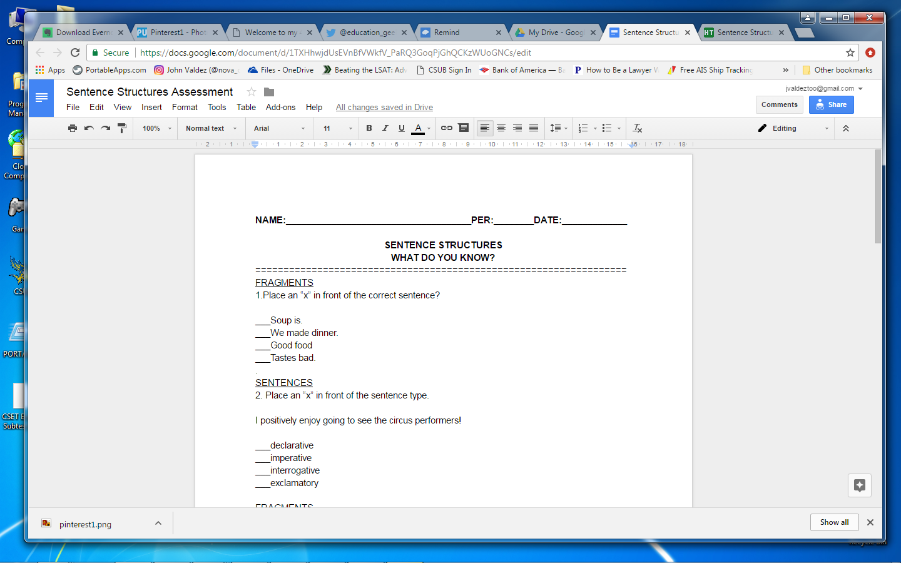Select the Paint format roller tool
The height and width of the screenshot is (563, 901).
[122, 128]
